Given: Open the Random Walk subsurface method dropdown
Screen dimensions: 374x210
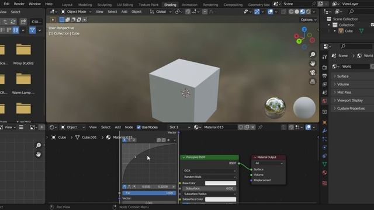Looking at the screenshot, I should tap(209, 177).
